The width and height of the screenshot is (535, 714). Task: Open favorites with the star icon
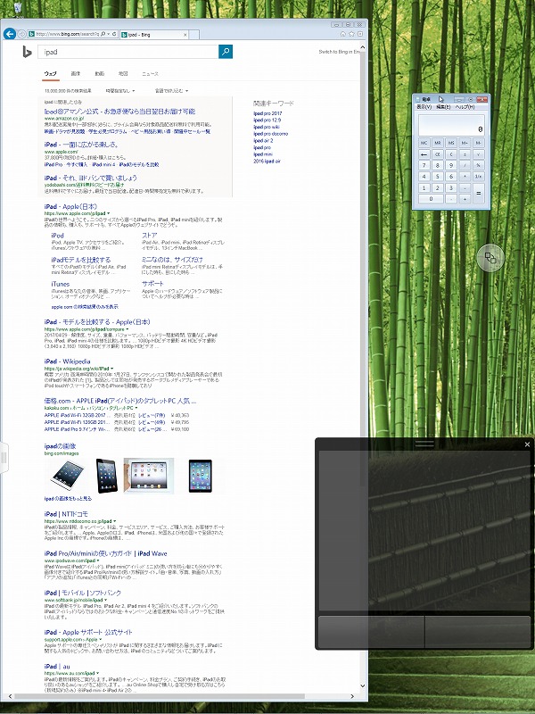351,34
